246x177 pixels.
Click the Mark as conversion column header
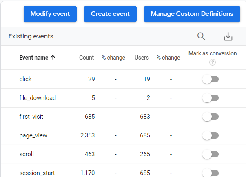click(213, 53)
